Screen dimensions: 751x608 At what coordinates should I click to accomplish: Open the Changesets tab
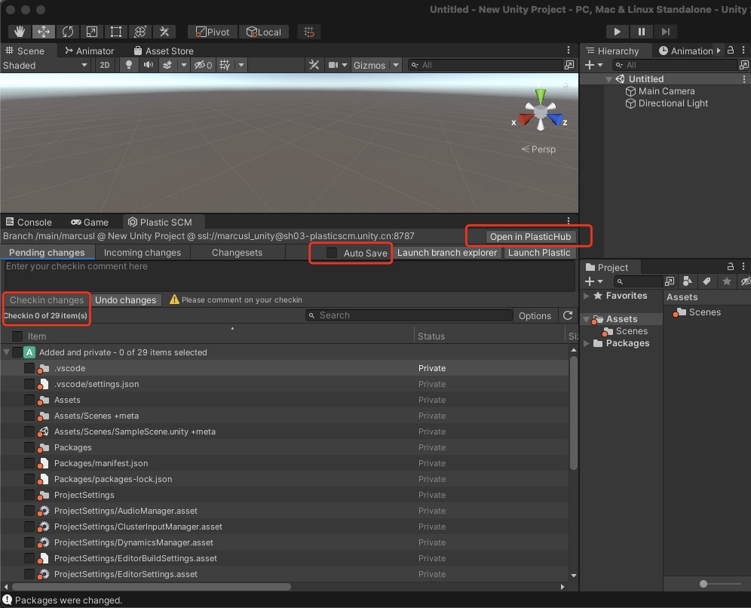click(237, 253)
